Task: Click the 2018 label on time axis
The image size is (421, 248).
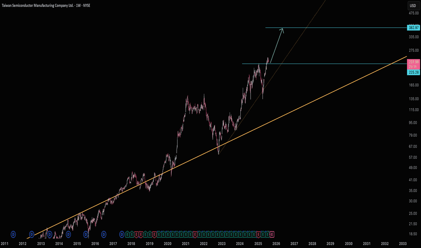Action: coord(131,243)
